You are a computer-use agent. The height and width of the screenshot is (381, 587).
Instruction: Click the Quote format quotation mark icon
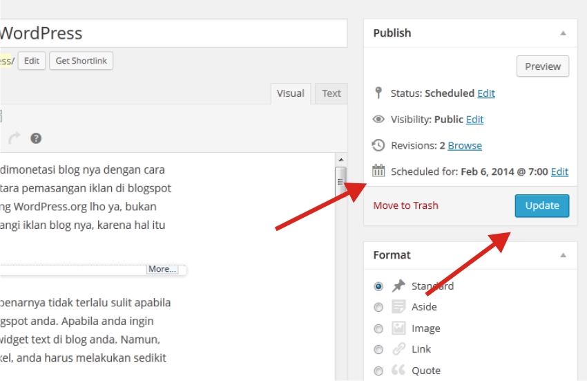click(398, 370)
